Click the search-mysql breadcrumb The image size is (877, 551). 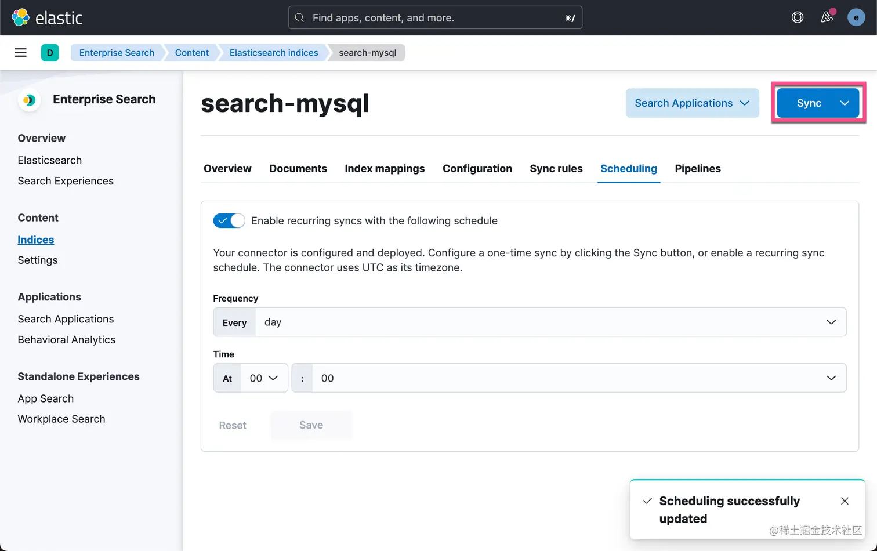point(368,53)
